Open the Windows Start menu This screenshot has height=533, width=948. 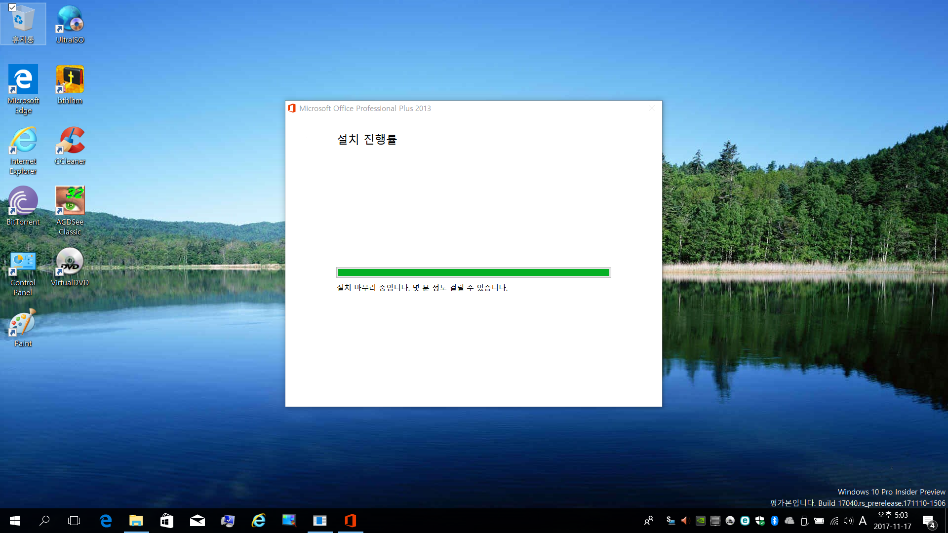tap(15, 521)
